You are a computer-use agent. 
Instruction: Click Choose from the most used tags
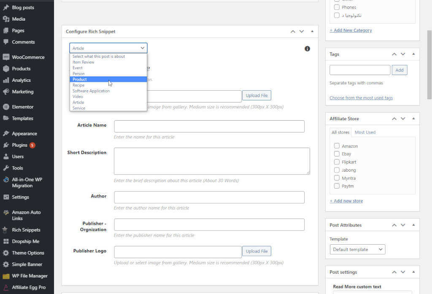coord(361,98)
